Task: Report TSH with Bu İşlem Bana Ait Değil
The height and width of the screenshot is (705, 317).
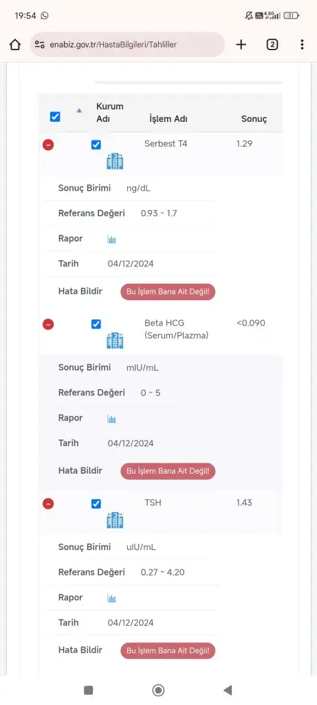Action: tap(168, 651)
